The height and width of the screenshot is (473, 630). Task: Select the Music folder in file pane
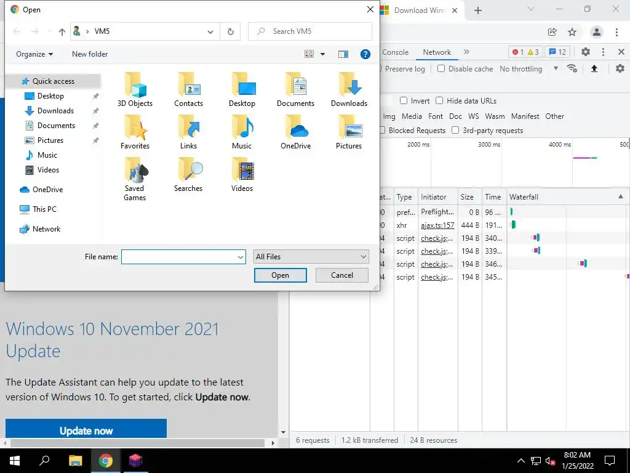pyautogui.click(x=242, y=132)
